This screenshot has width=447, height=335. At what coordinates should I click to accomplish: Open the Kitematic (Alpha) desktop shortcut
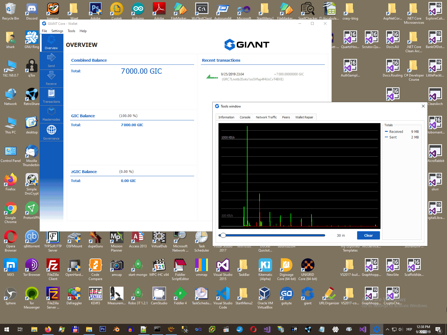[x=265, y=269]
